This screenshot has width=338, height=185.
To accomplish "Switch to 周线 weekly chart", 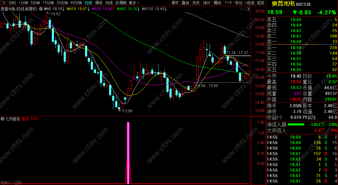I will [x=98, y=3].
